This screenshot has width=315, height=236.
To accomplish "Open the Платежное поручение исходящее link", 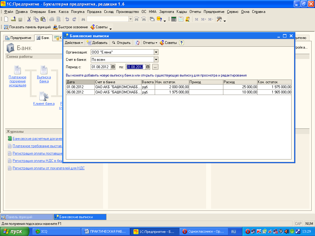I will (18, 81).
